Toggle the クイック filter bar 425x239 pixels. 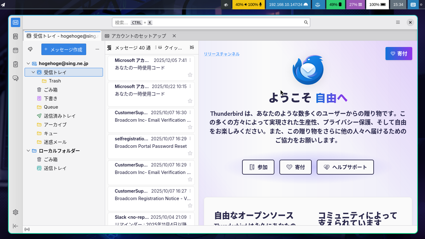(170, 48)
